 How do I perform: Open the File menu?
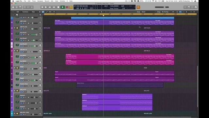pyautogui.click(x=25, y=1)
